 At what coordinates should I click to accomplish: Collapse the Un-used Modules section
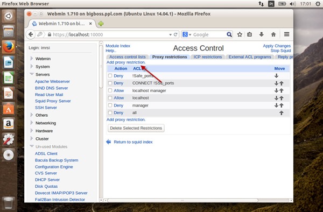click(32, 146)
